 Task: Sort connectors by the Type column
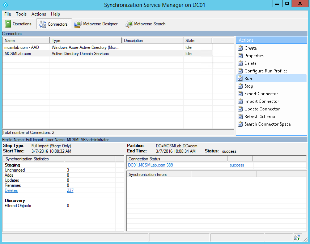click(86, 41)
